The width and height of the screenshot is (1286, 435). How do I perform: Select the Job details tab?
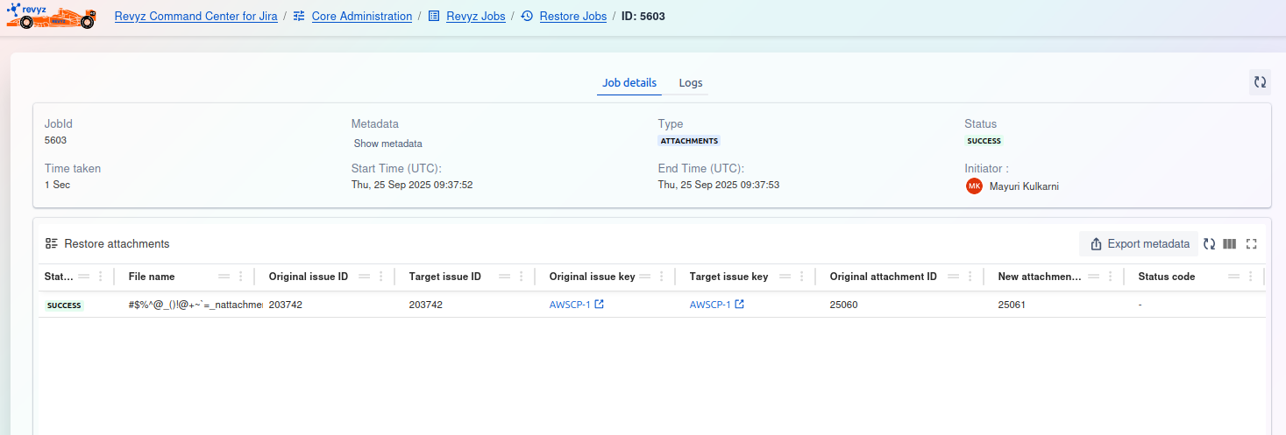coord(629,83)
